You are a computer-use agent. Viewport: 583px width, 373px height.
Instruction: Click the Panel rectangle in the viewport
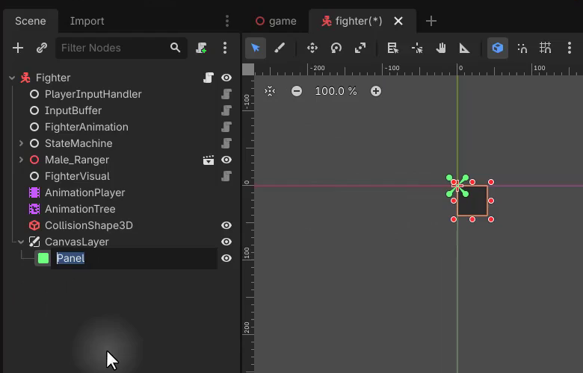(x=474, y=202)
